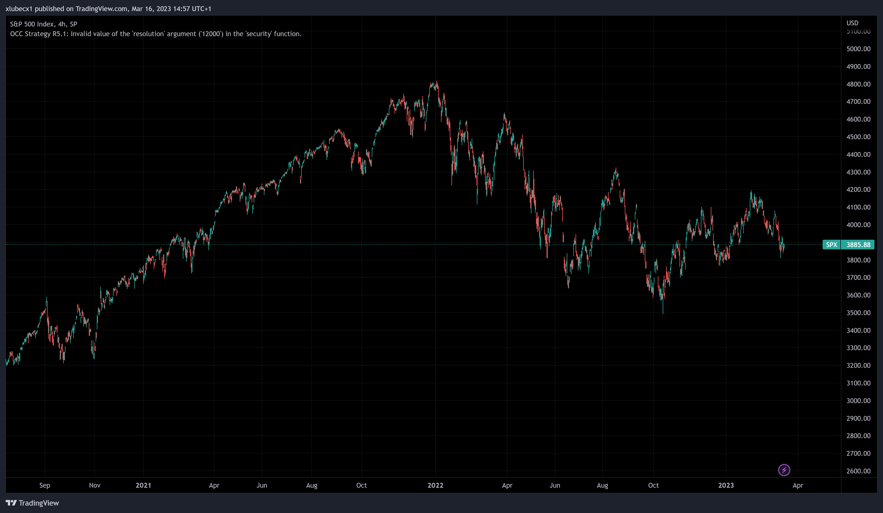The image size is (883, 513).
Task: Select the Nov label on time axis
Action: tap(95, 485)
